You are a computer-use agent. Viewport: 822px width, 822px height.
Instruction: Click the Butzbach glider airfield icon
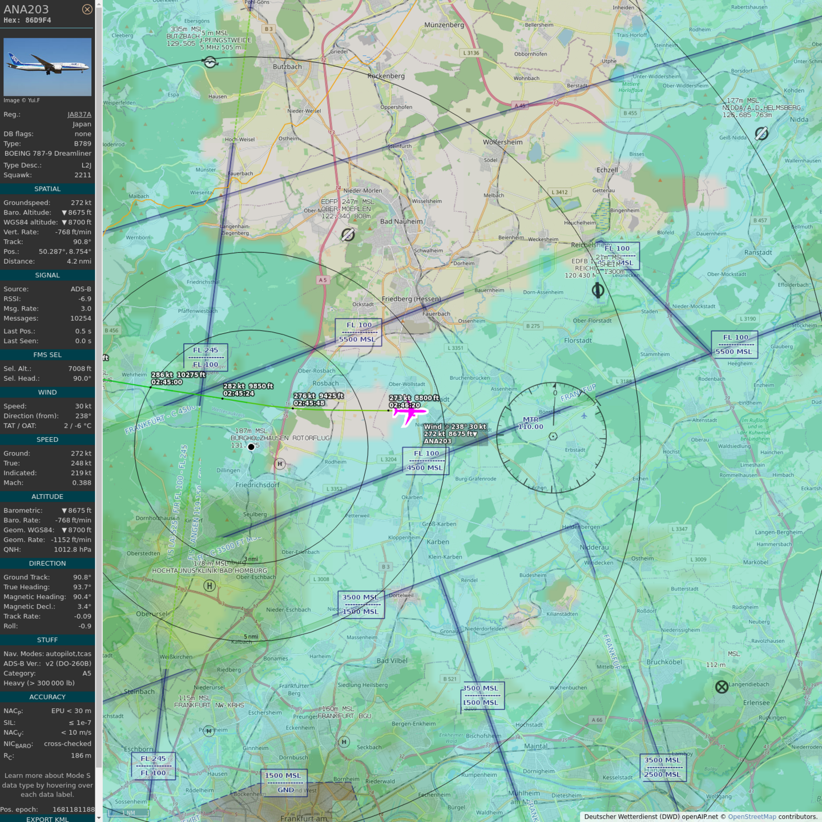coord(210,62)
